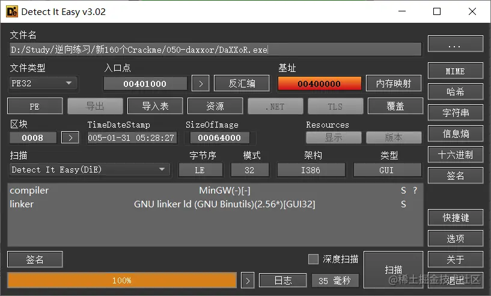
Task: Click arrow button beside the progress bar
Action: click(248, 280)
